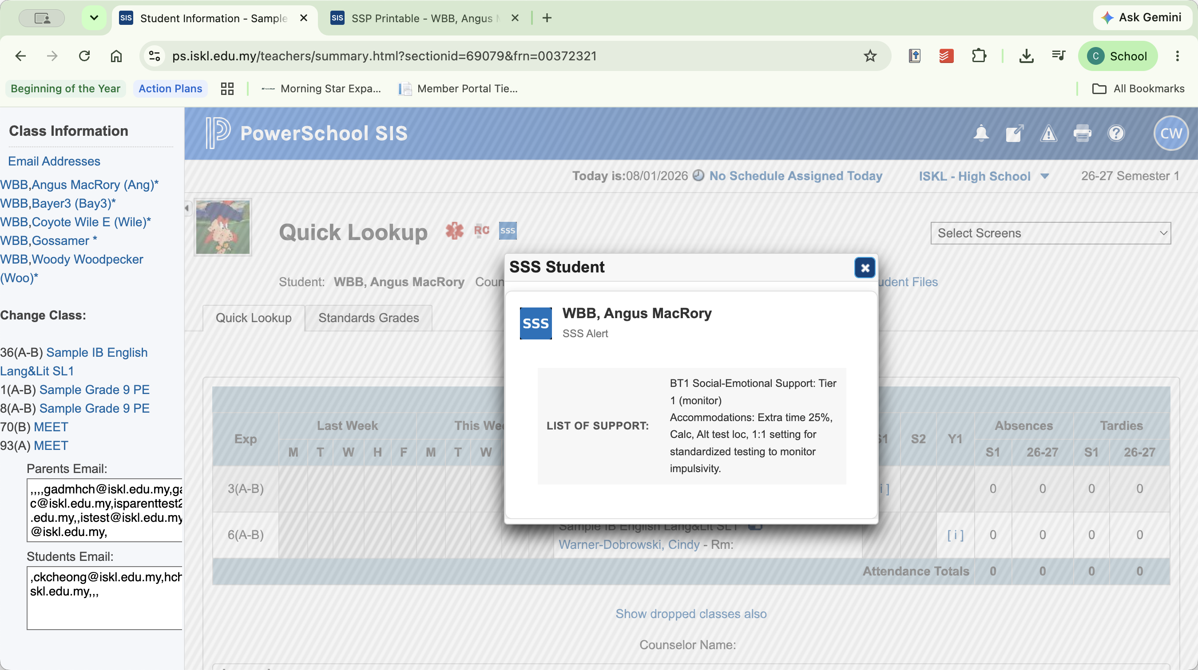Open Beginning of the Year bookmark
The height and width of the screenshot is (670, 1198).
coord(66,89)
